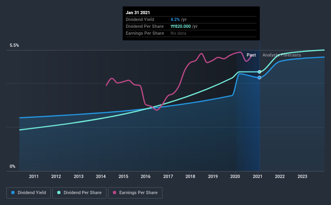This screenshot has width=331, height=205.
Task: Click the pink Earnings Per Share legend dot
Action: point(114,192)
